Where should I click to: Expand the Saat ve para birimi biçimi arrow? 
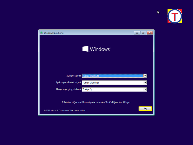[145, 83]
